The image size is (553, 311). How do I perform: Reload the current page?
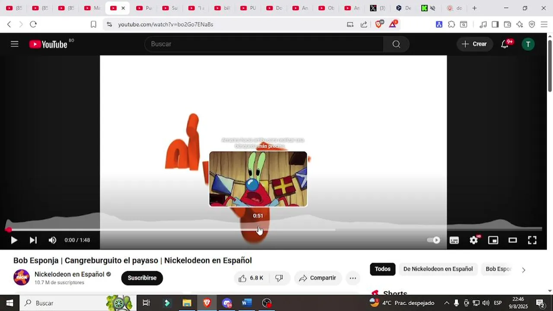click(x=33, y=25)
